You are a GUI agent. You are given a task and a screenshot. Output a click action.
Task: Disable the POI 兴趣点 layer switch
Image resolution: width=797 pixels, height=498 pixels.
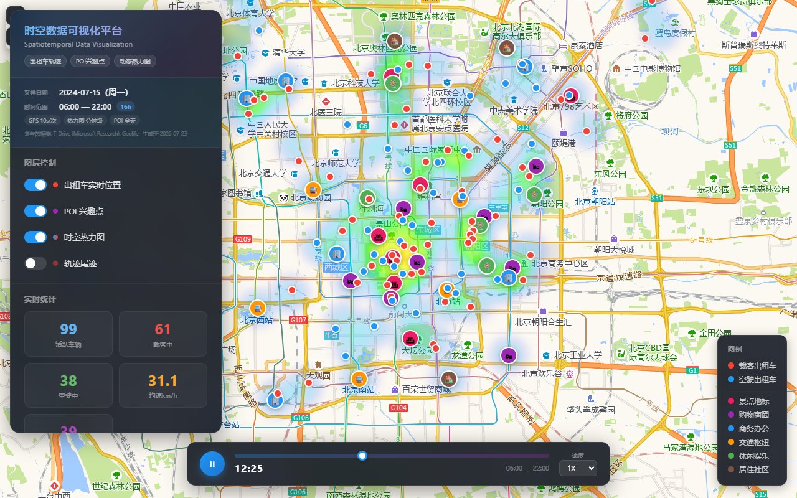pos(35,211)
